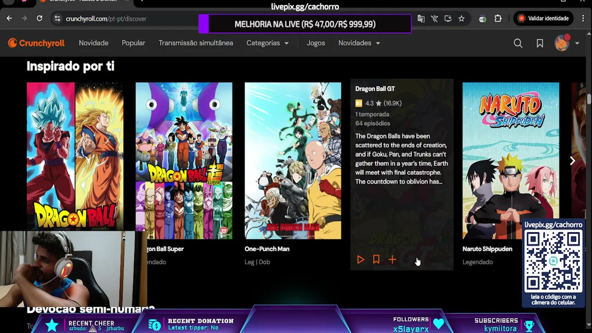592x333 pixels.
Task: Open the Chrome three-dot menu
Action: coord(583,18)
